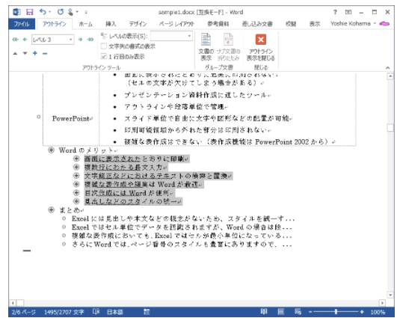This screenshot has height=318, width=397.
Task: Undo the last action
Action: (x=43, y=12)
